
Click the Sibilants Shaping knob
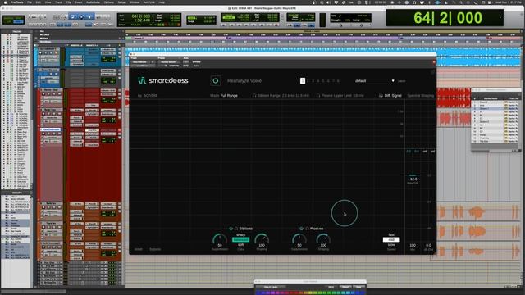(262, 240)
